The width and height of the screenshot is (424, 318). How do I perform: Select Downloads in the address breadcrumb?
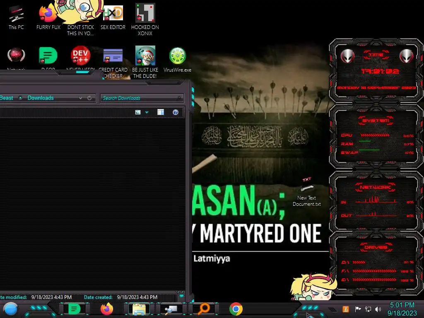pos(41,98)
